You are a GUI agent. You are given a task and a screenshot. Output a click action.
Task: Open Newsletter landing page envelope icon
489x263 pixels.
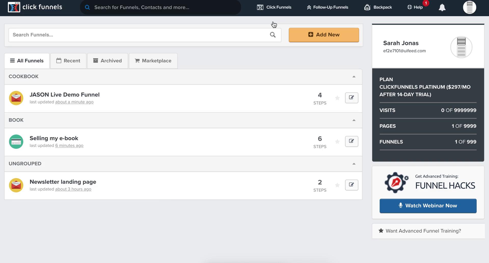(x=16, y=185)
